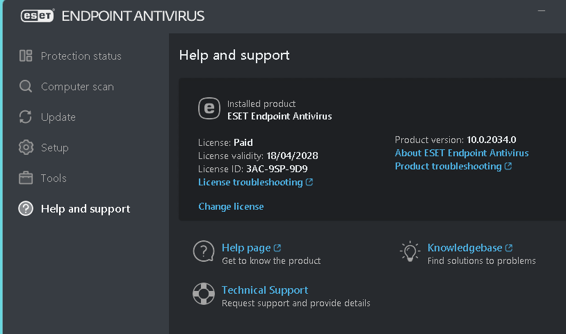Minimize the ESET window

(542, 11)
